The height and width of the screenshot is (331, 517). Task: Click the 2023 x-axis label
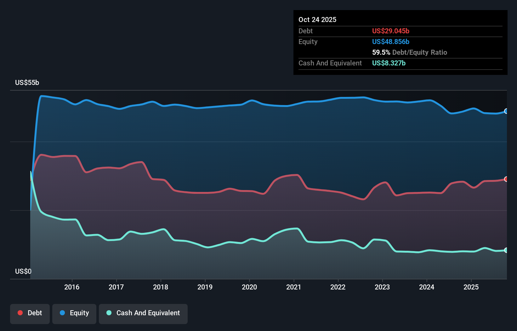point(382,287)
